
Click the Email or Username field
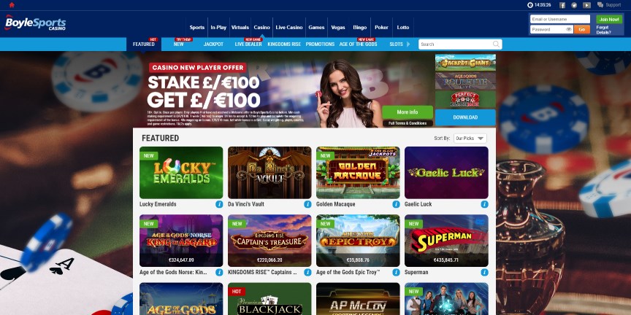pyautogui.click(x=559, y=19)
